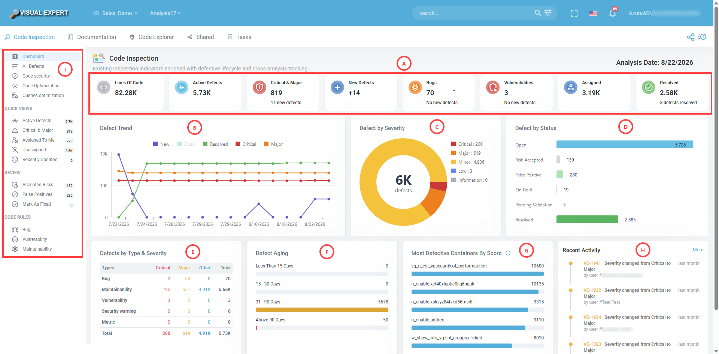719x354 pixels.
Task: Toggle Critical series in Defect Trend legend
Action: [x=246, y=144]
